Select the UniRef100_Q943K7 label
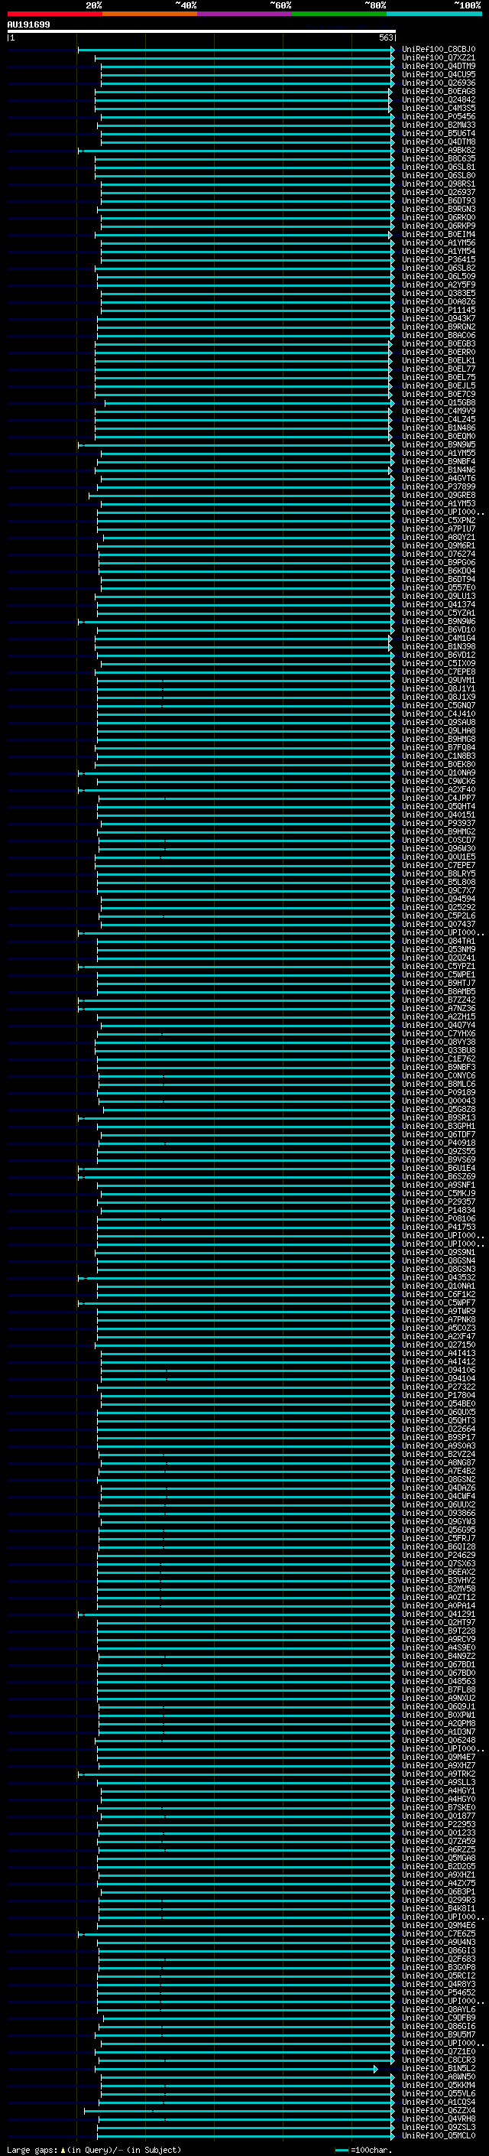489x2156 pixels. click(439, 319)
